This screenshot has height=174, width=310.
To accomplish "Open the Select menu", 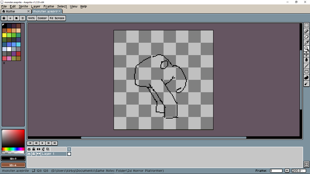I will (x=62, y=6).
